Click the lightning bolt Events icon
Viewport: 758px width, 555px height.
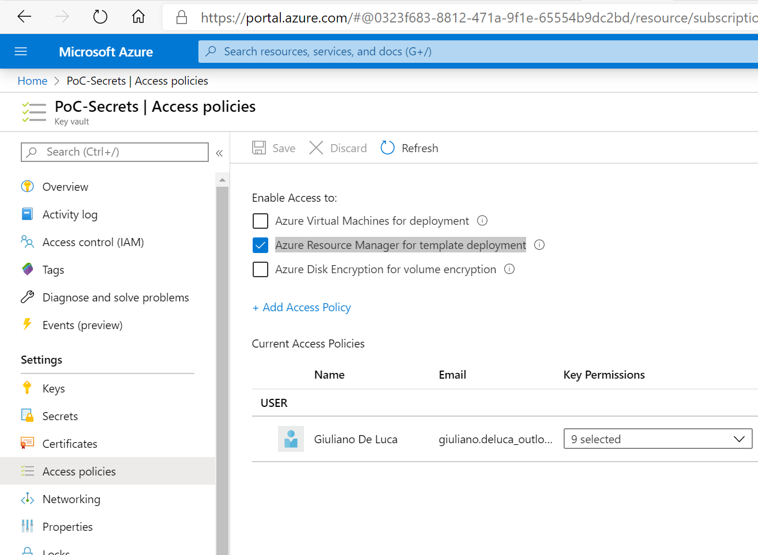point(27,324)
